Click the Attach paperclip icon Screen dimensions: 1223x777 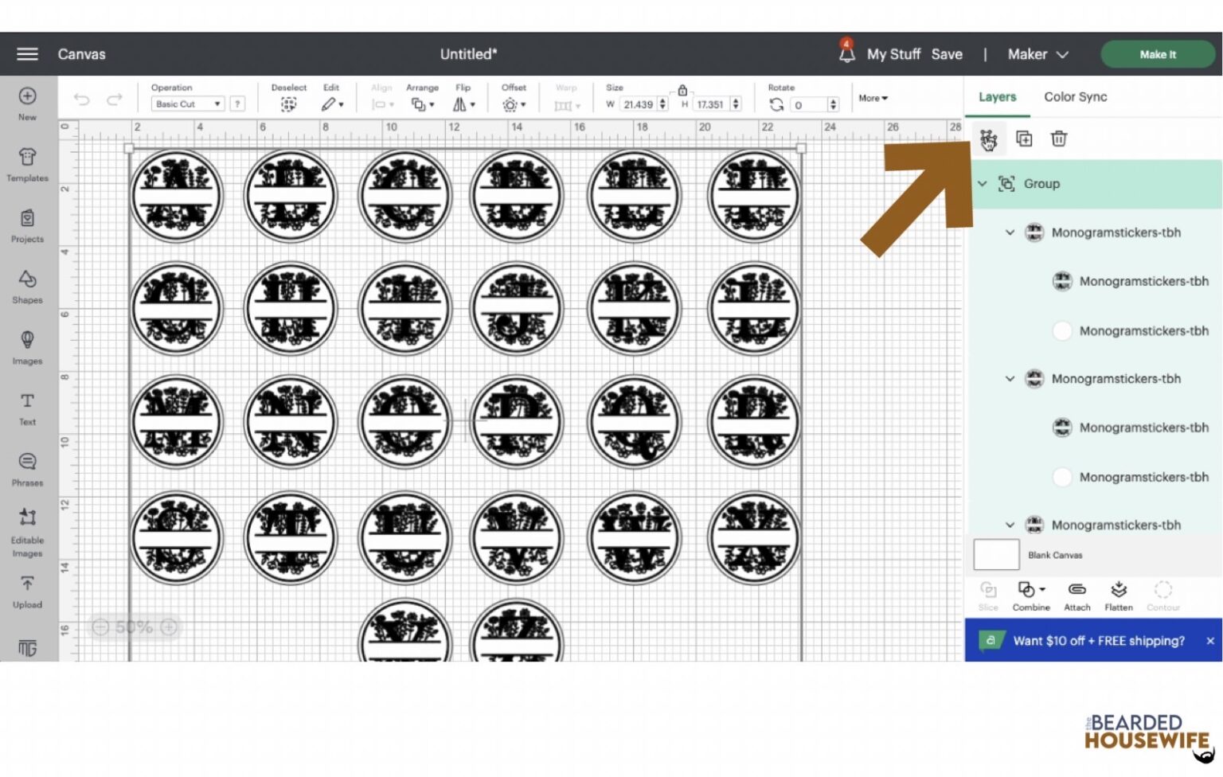click(1076, 595)
